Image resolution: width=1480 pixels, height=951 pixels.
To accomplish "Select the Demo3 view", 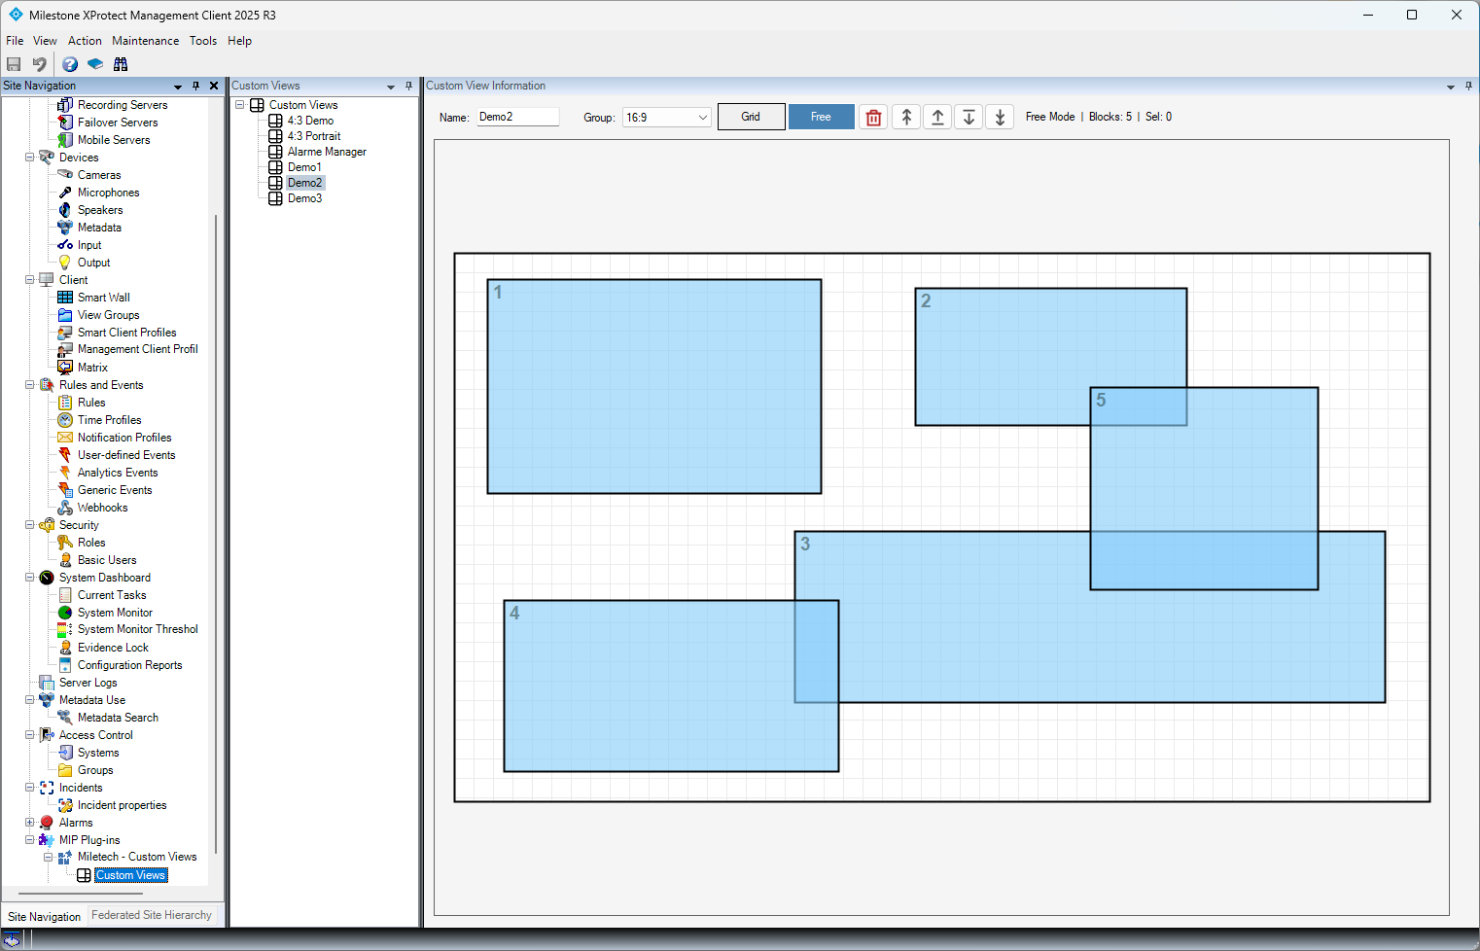I will pos(304,198).
